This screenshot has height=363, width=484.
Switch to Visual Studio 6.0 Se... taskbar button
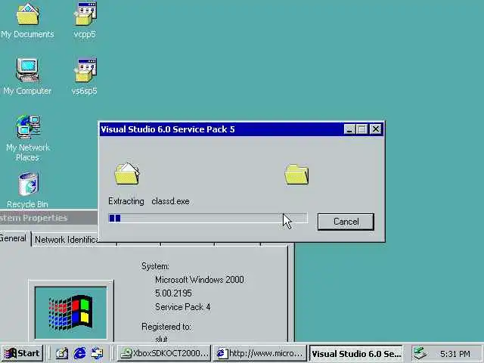(x=356, y=353)
